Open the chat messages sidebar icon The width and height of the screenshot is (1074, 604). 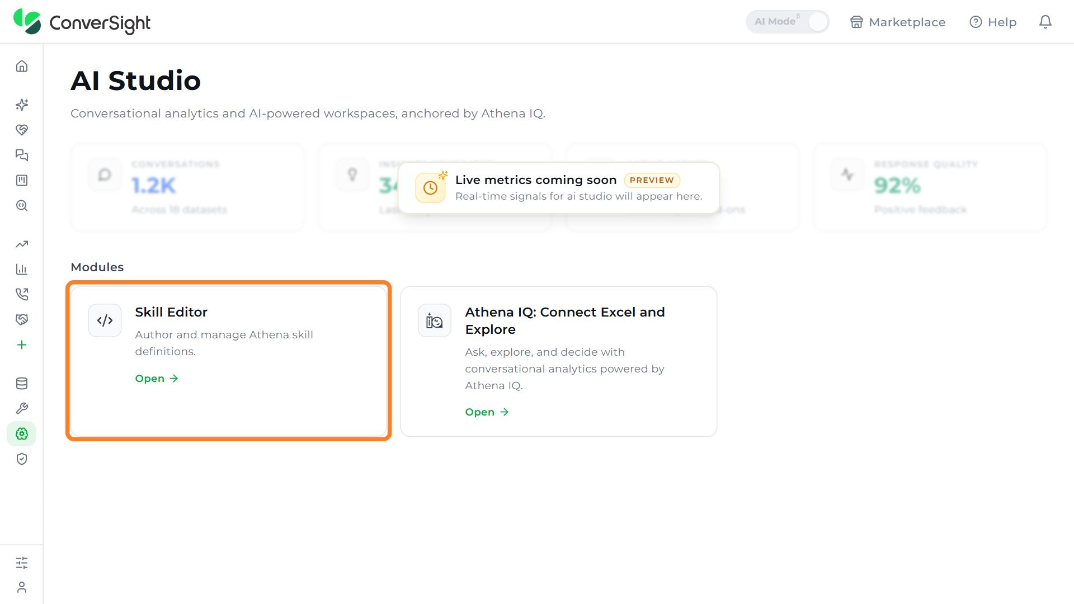(x=22, y=155)
